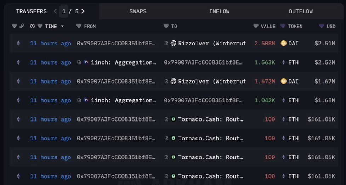The width and height of the screenshot is (346, 185).
Task: Go to previous transfers page arrow
Action: 55,11
